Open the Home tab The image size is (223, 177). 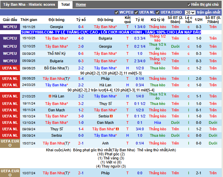click(x=81, y=4)
